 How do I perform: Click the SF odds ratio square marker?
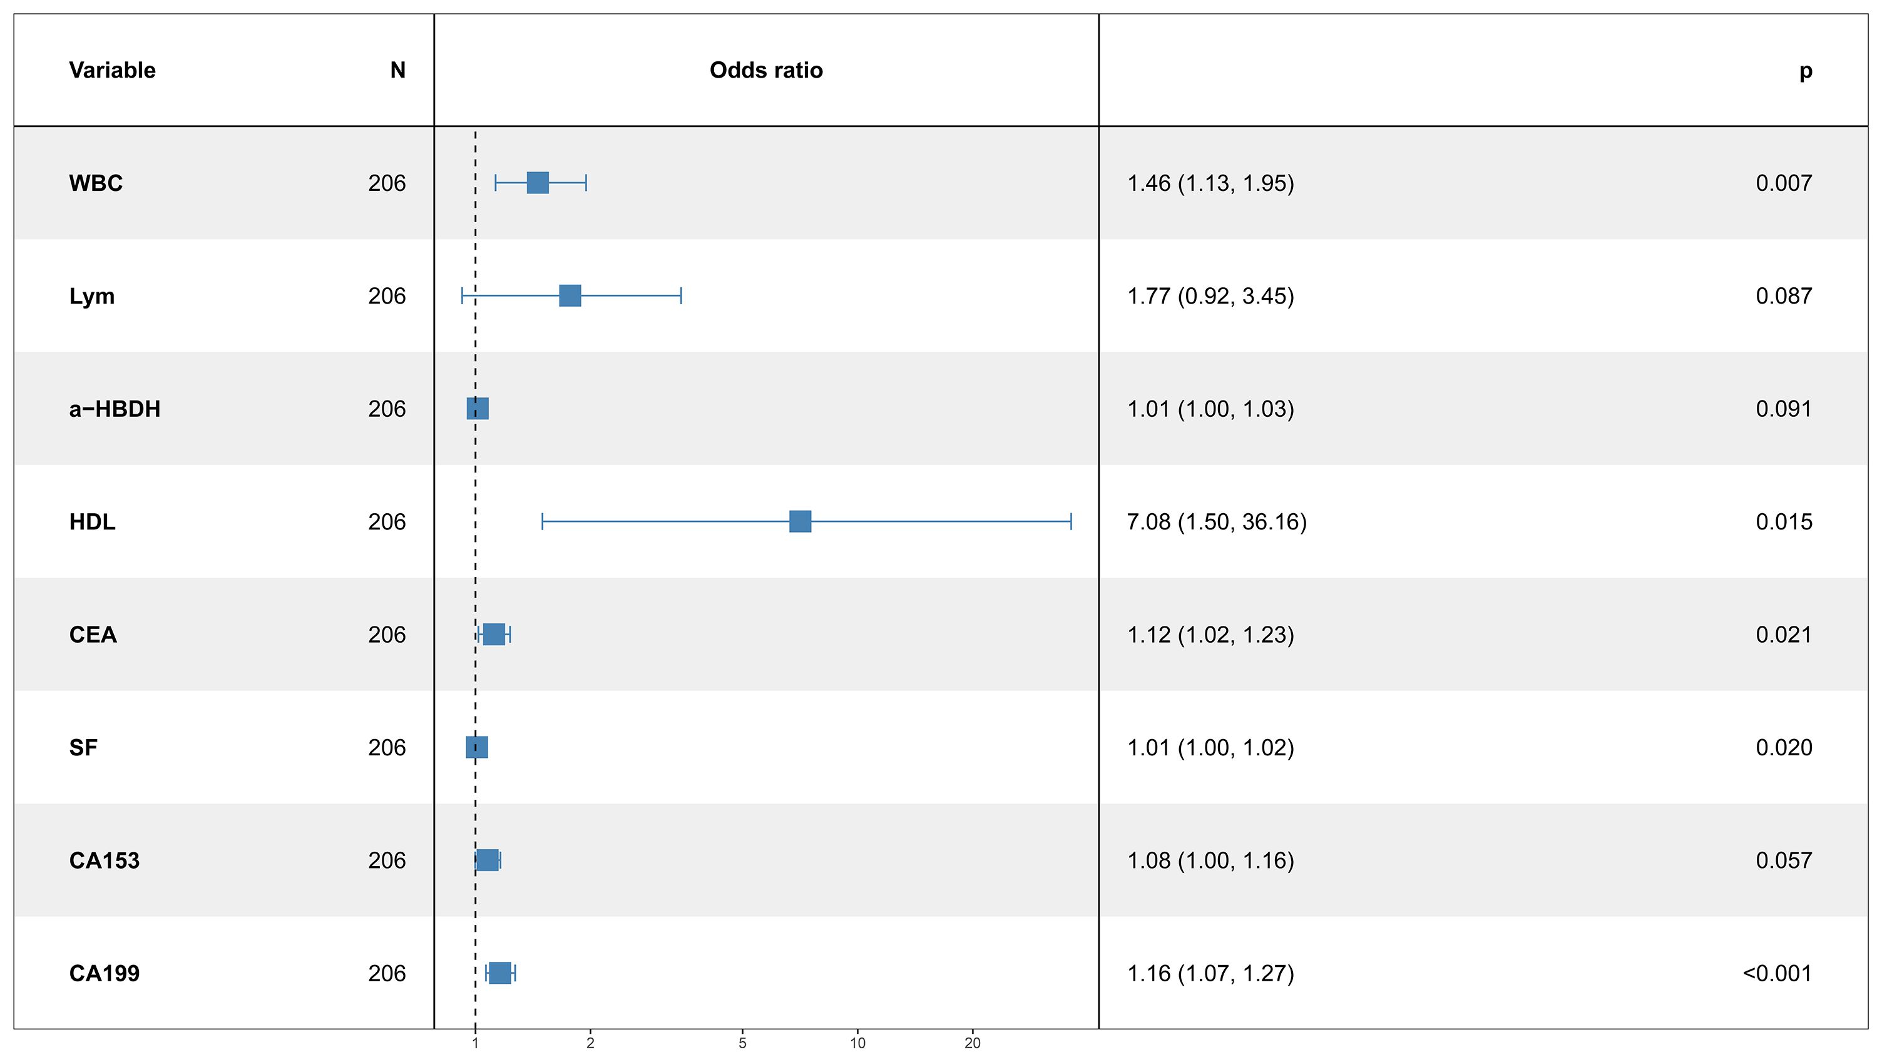[477, 747]
